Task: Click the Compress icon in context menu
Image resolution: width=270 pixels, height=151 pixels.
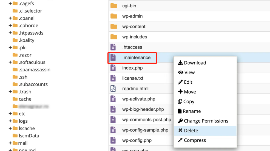Action: click(x=180, y=140)
